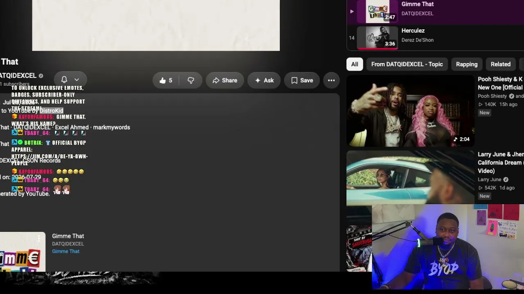
Task: Open Larry June channel name under video title
Action: tap(490, 180)
